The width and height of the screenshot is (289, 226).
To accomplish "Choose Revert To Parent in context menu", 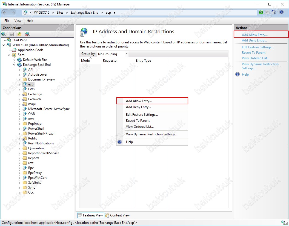I will click(x=152, y=121).
